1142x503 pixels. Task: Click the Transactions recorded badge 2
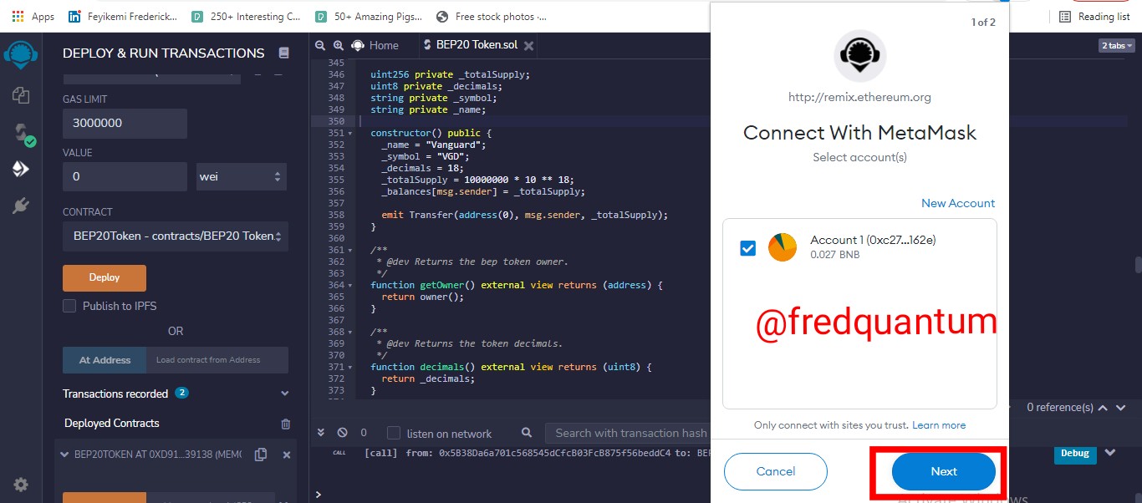pos(181,393)
